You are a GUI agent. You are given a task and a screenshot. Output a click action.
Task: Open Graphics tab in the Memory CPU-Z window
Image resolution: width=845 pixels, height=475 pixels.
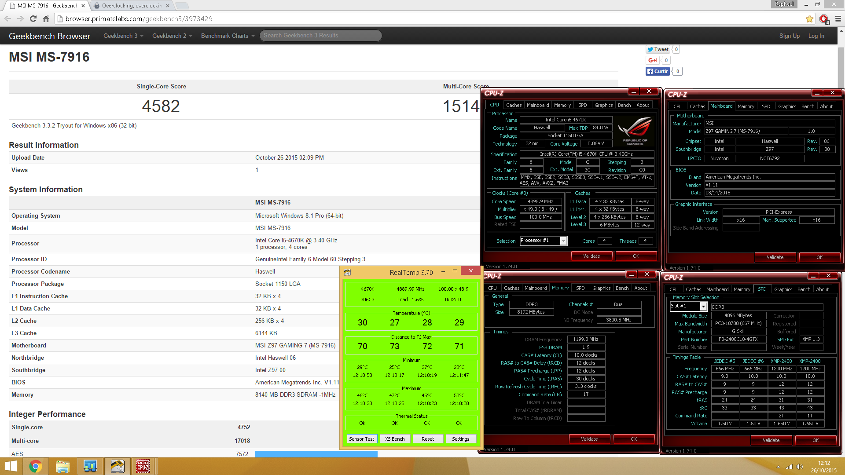pyautogui.click(x=601, y=288)
